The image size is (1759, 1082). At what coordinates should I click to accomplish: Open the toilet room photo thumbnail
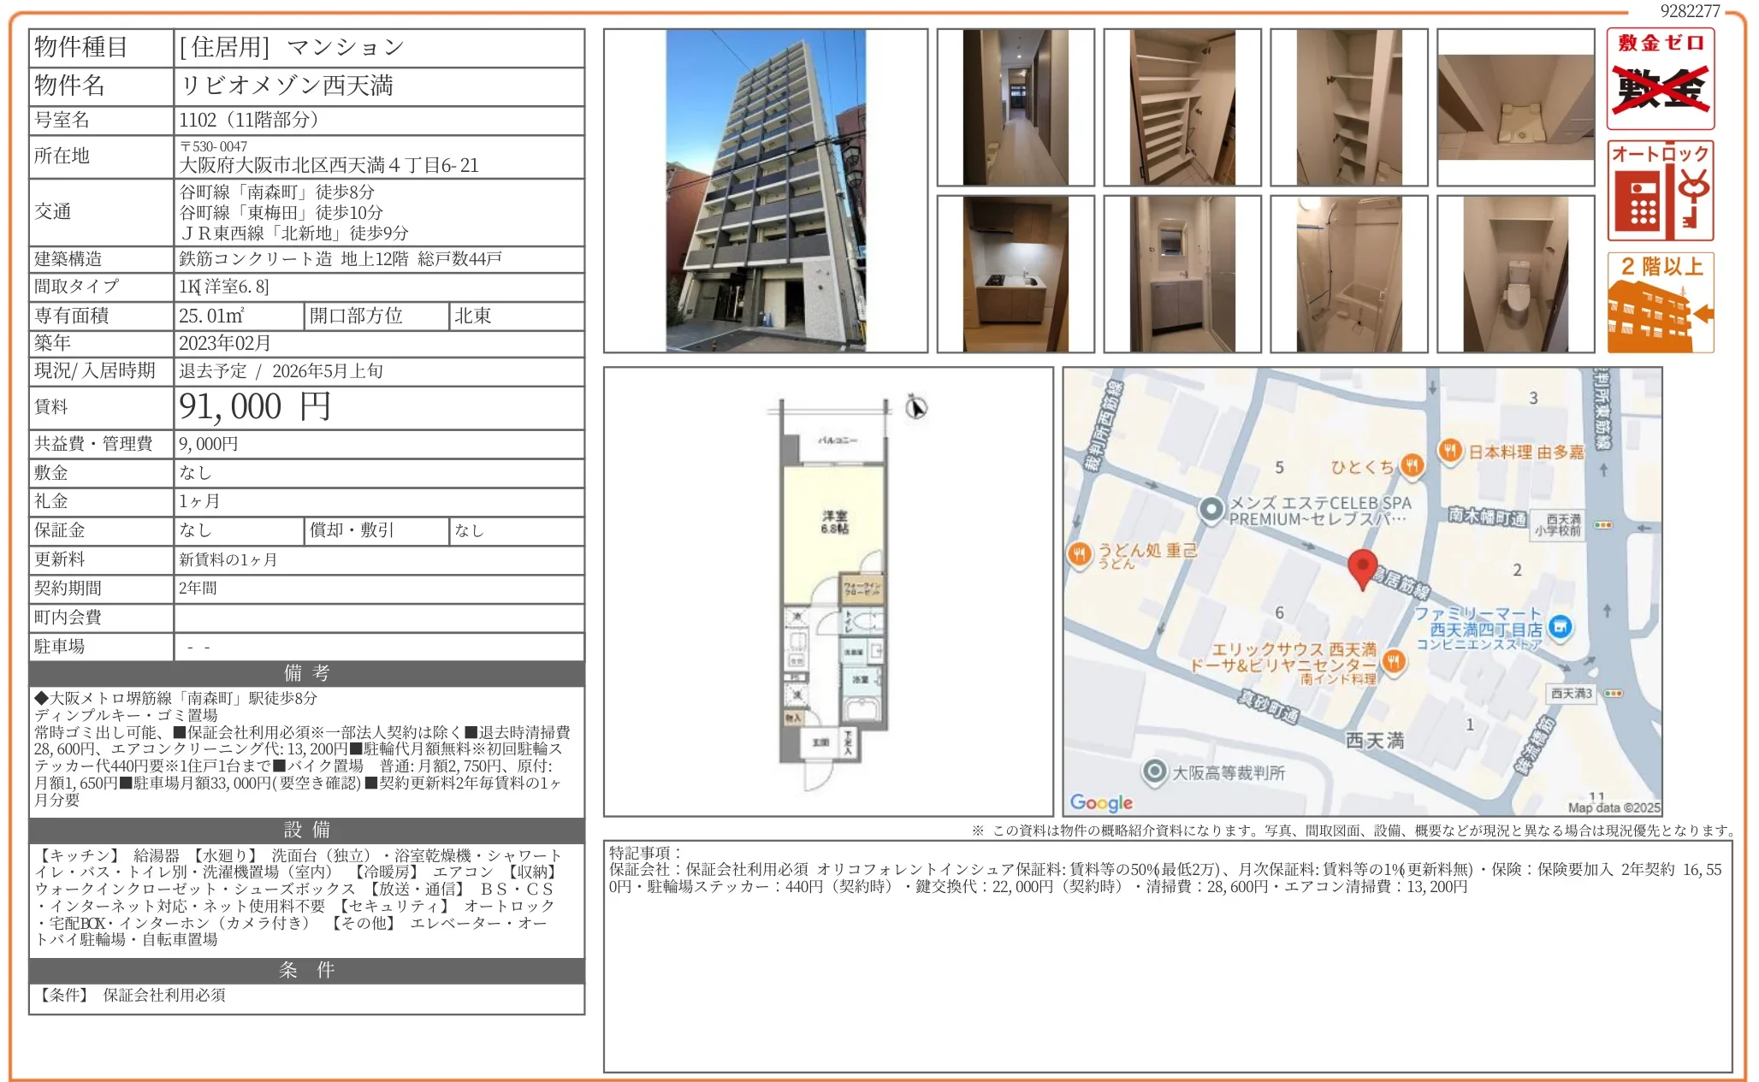[1515, 274]
